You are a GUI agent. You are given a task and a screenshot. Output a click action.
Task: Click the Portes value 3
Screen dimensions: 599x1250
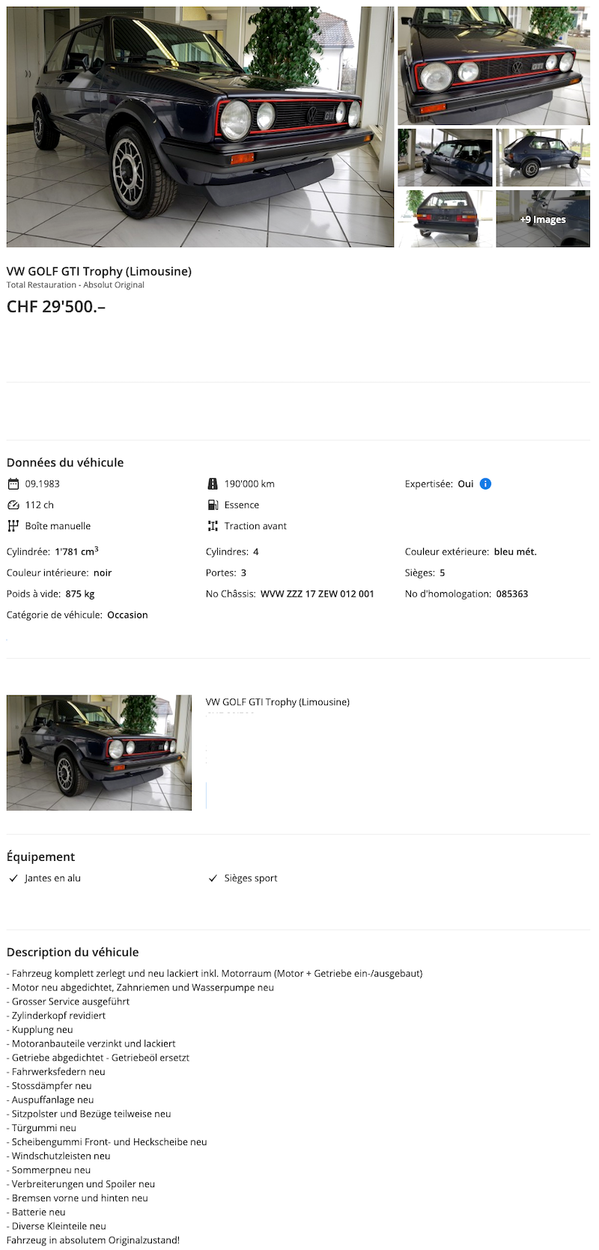coord(243,573)
